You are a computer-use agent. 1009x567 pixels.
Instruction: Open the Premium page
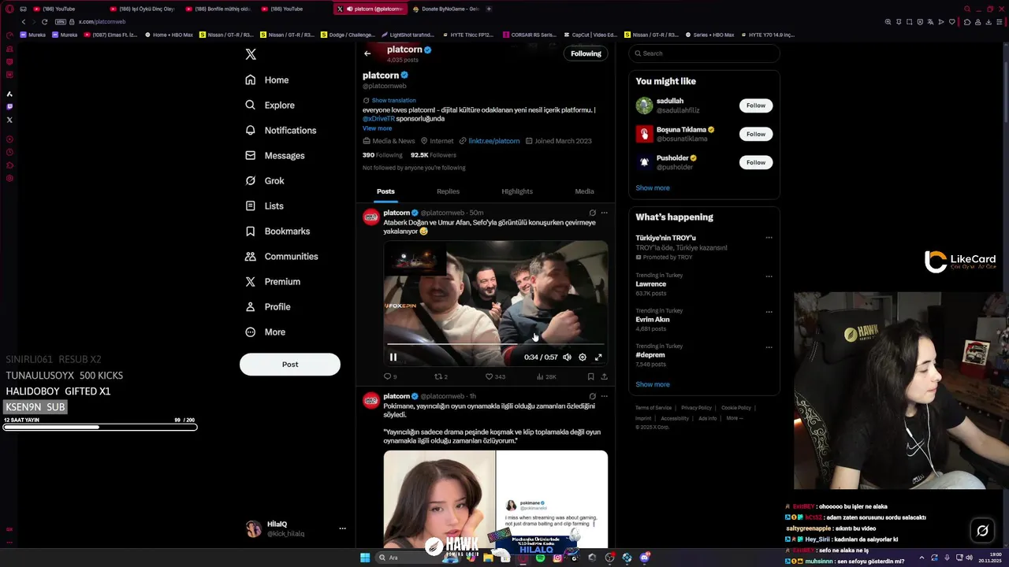coord(272,281)
